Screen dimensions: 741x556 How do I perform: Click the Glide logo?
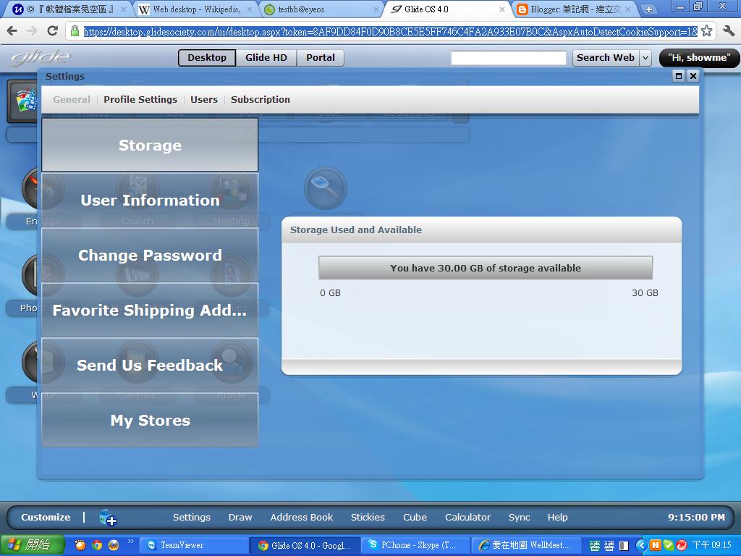pos(41,58)
